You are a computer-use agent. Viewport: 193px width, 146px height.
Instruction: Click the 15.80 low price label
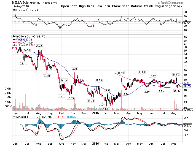click(x=125, y=94)
